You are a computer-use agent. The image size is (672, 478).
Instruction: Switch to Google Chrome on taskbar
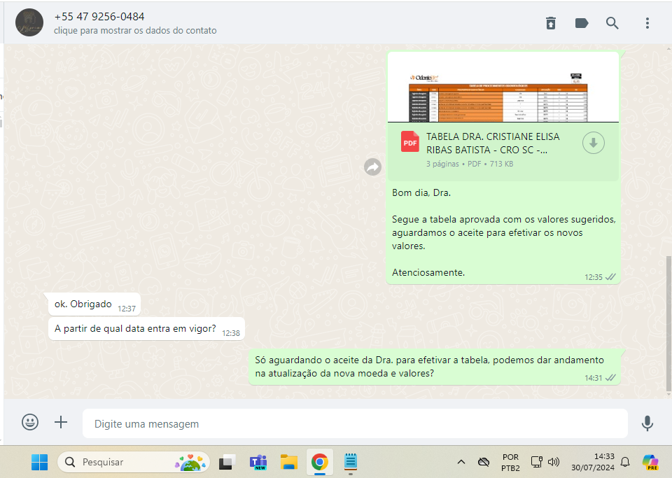tap(320, 462)
